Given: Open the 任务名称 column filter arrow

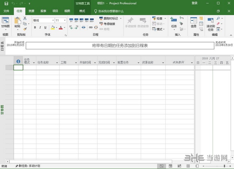Looking at the screenshot, I should pos(57,63).
